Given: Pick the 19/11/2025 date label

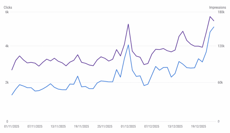Looking at the screenshot, I should 82,126.
